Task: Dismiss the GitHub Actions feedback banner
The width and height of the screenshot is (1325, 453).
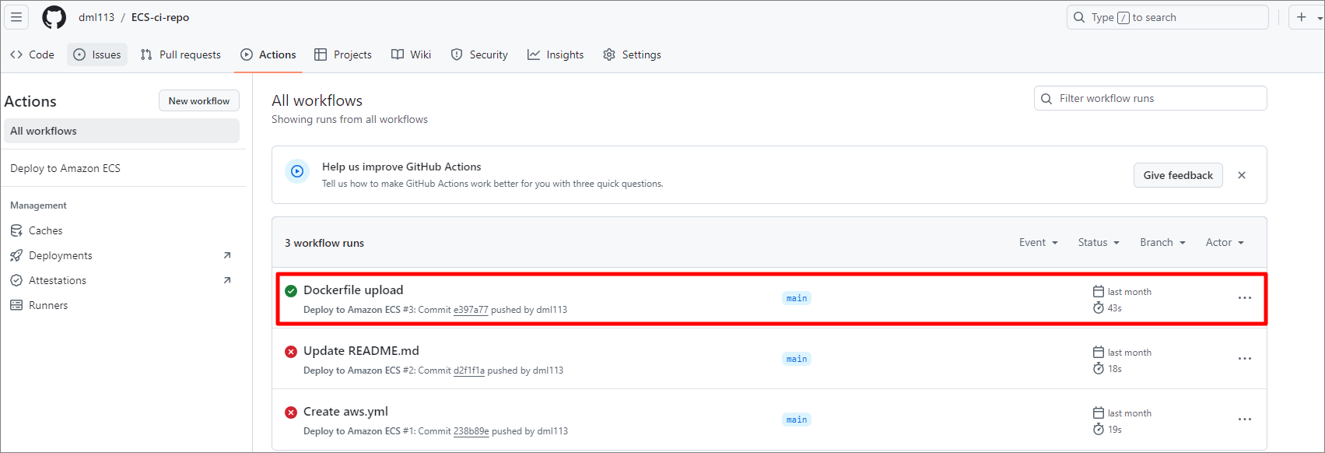Action: coord(1242,175)
